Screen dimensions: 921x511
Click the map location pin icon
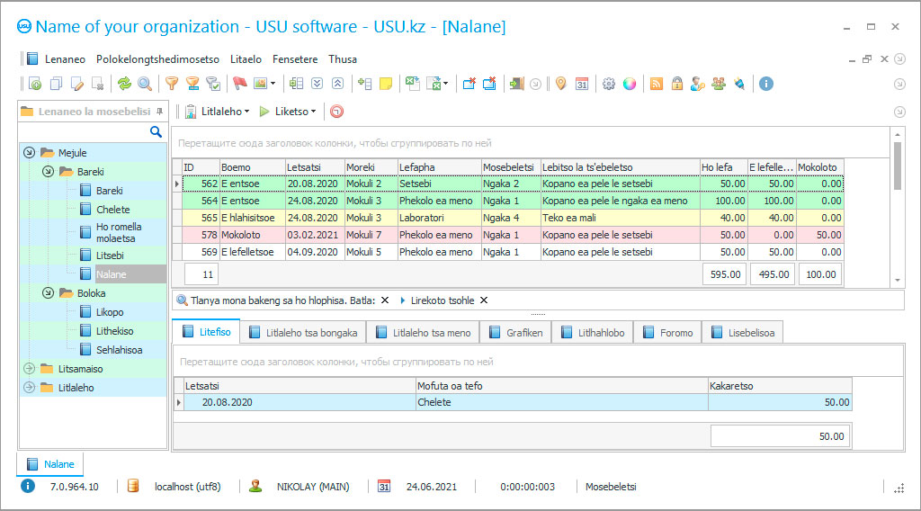(561, 84)
